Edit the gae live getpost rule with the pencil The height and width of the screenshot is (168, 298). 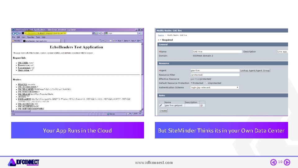click(x=161, y=105)
